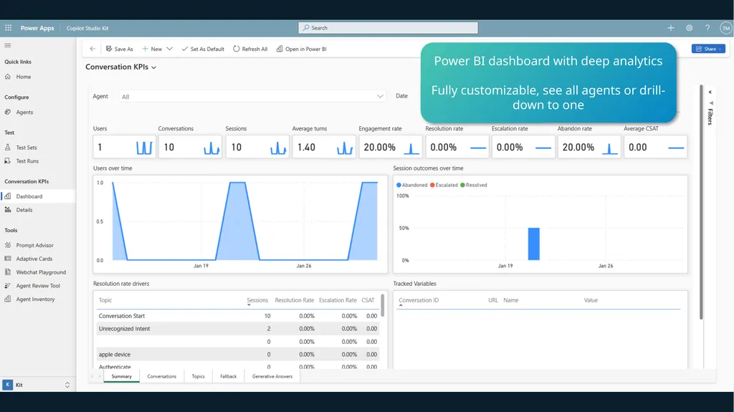Sort by Sessions column header
734x412 pixels.
click(x=257, y=300)
